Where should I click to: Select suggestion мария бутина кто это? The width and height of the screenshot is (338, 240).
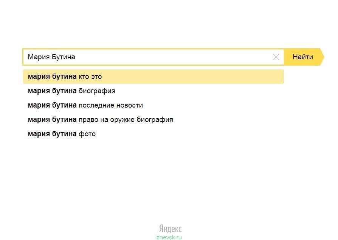click(153, 76)
